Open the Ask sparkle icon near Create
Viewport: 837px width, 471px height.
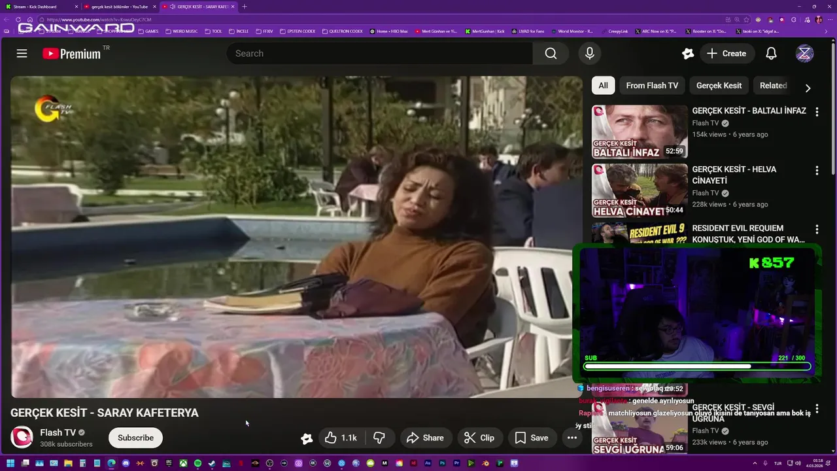click(687, 54)
